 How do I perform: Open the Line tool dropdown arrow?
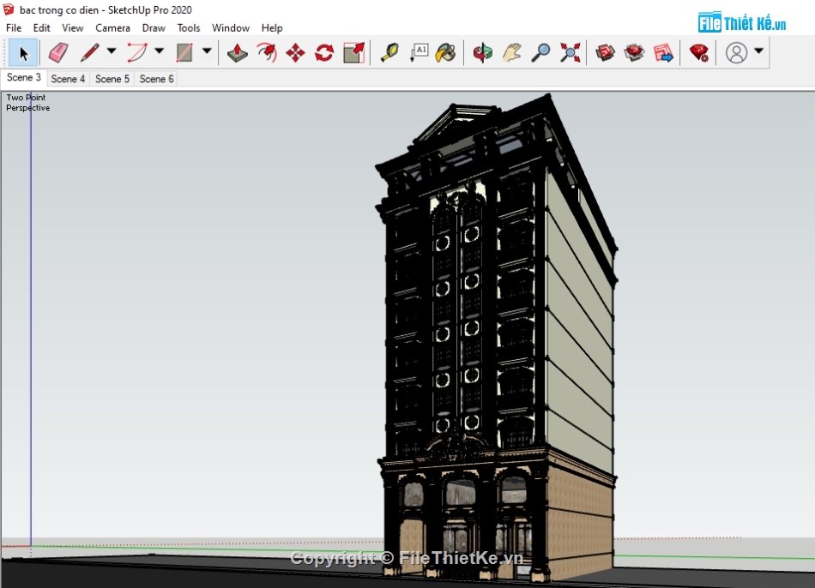click(x=112, y=51)
